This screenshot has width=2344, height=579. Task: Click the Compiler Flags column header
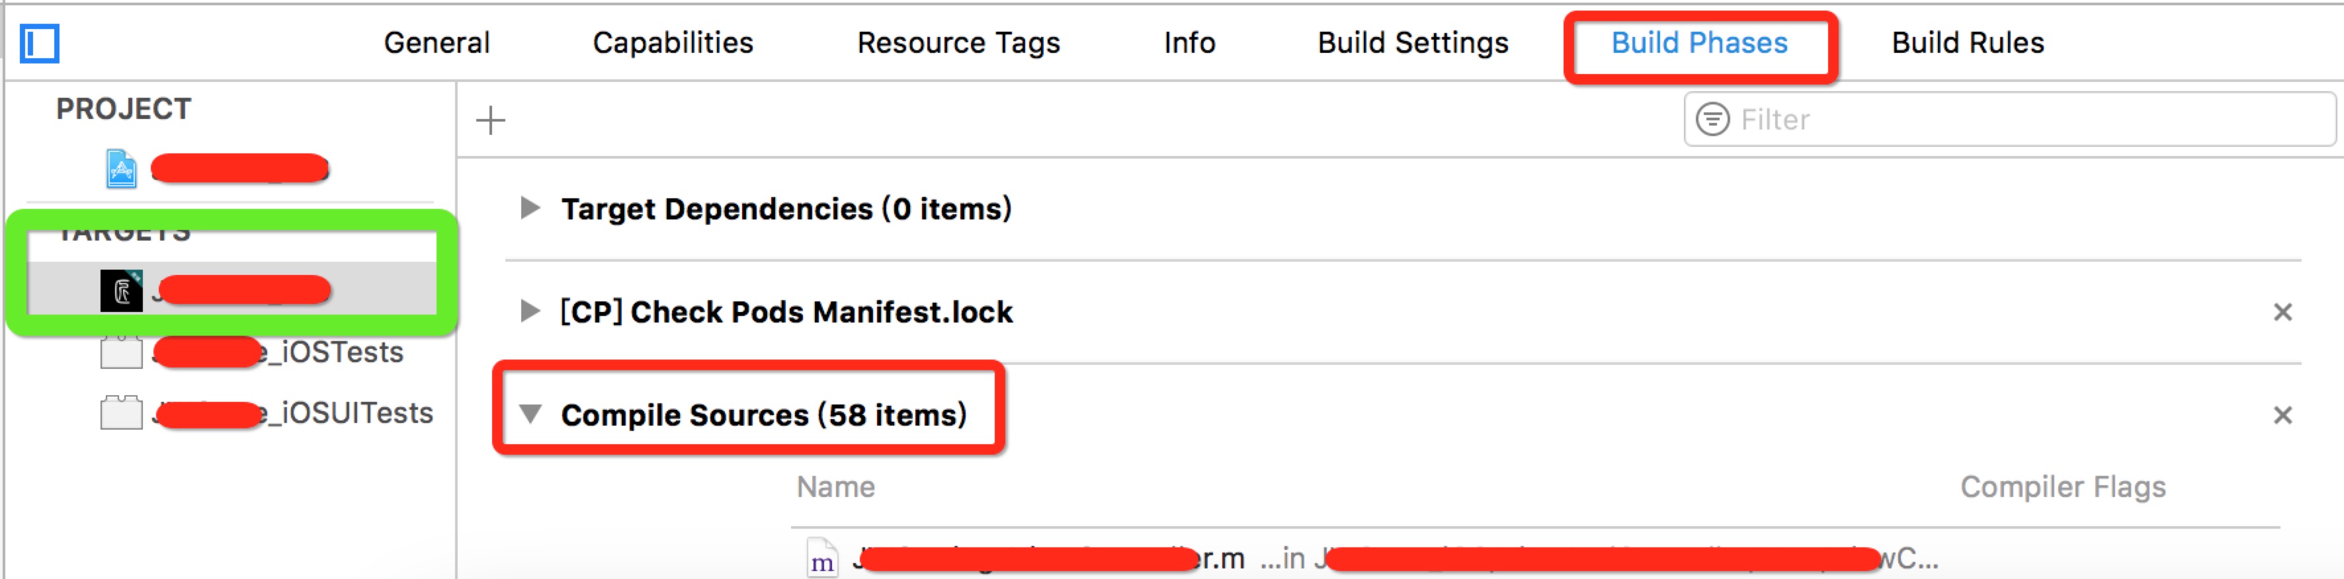[x=2062, y=487]
